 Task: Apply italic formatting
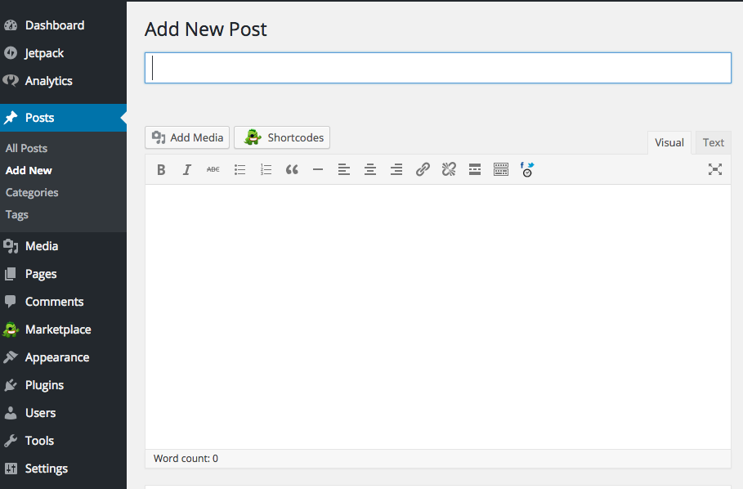(x=187, y=169)
